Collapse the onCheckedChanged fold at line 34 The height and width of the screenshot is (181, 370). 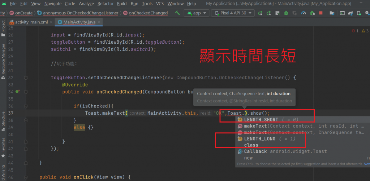(26, 92)
